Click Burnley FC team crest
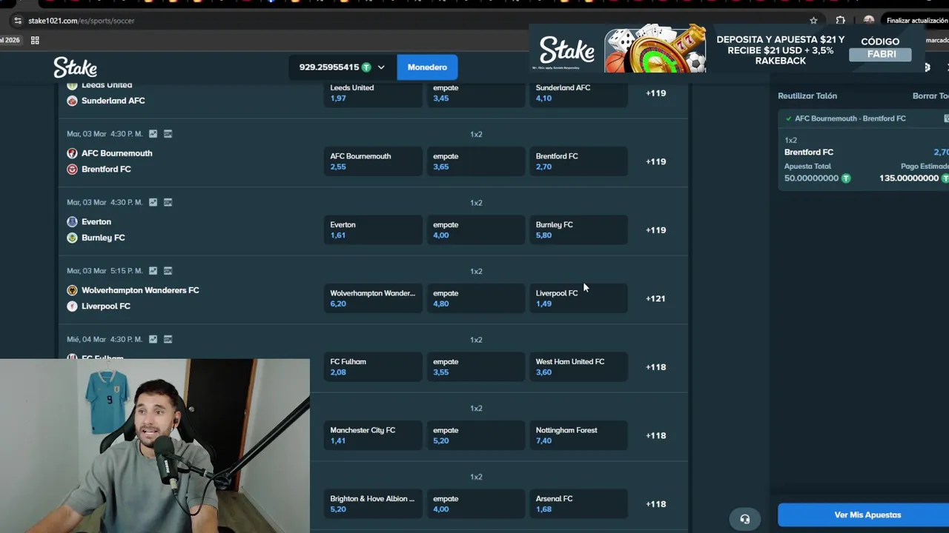The width and height of the screenshot is (949, 533). [x=72, y=238]
